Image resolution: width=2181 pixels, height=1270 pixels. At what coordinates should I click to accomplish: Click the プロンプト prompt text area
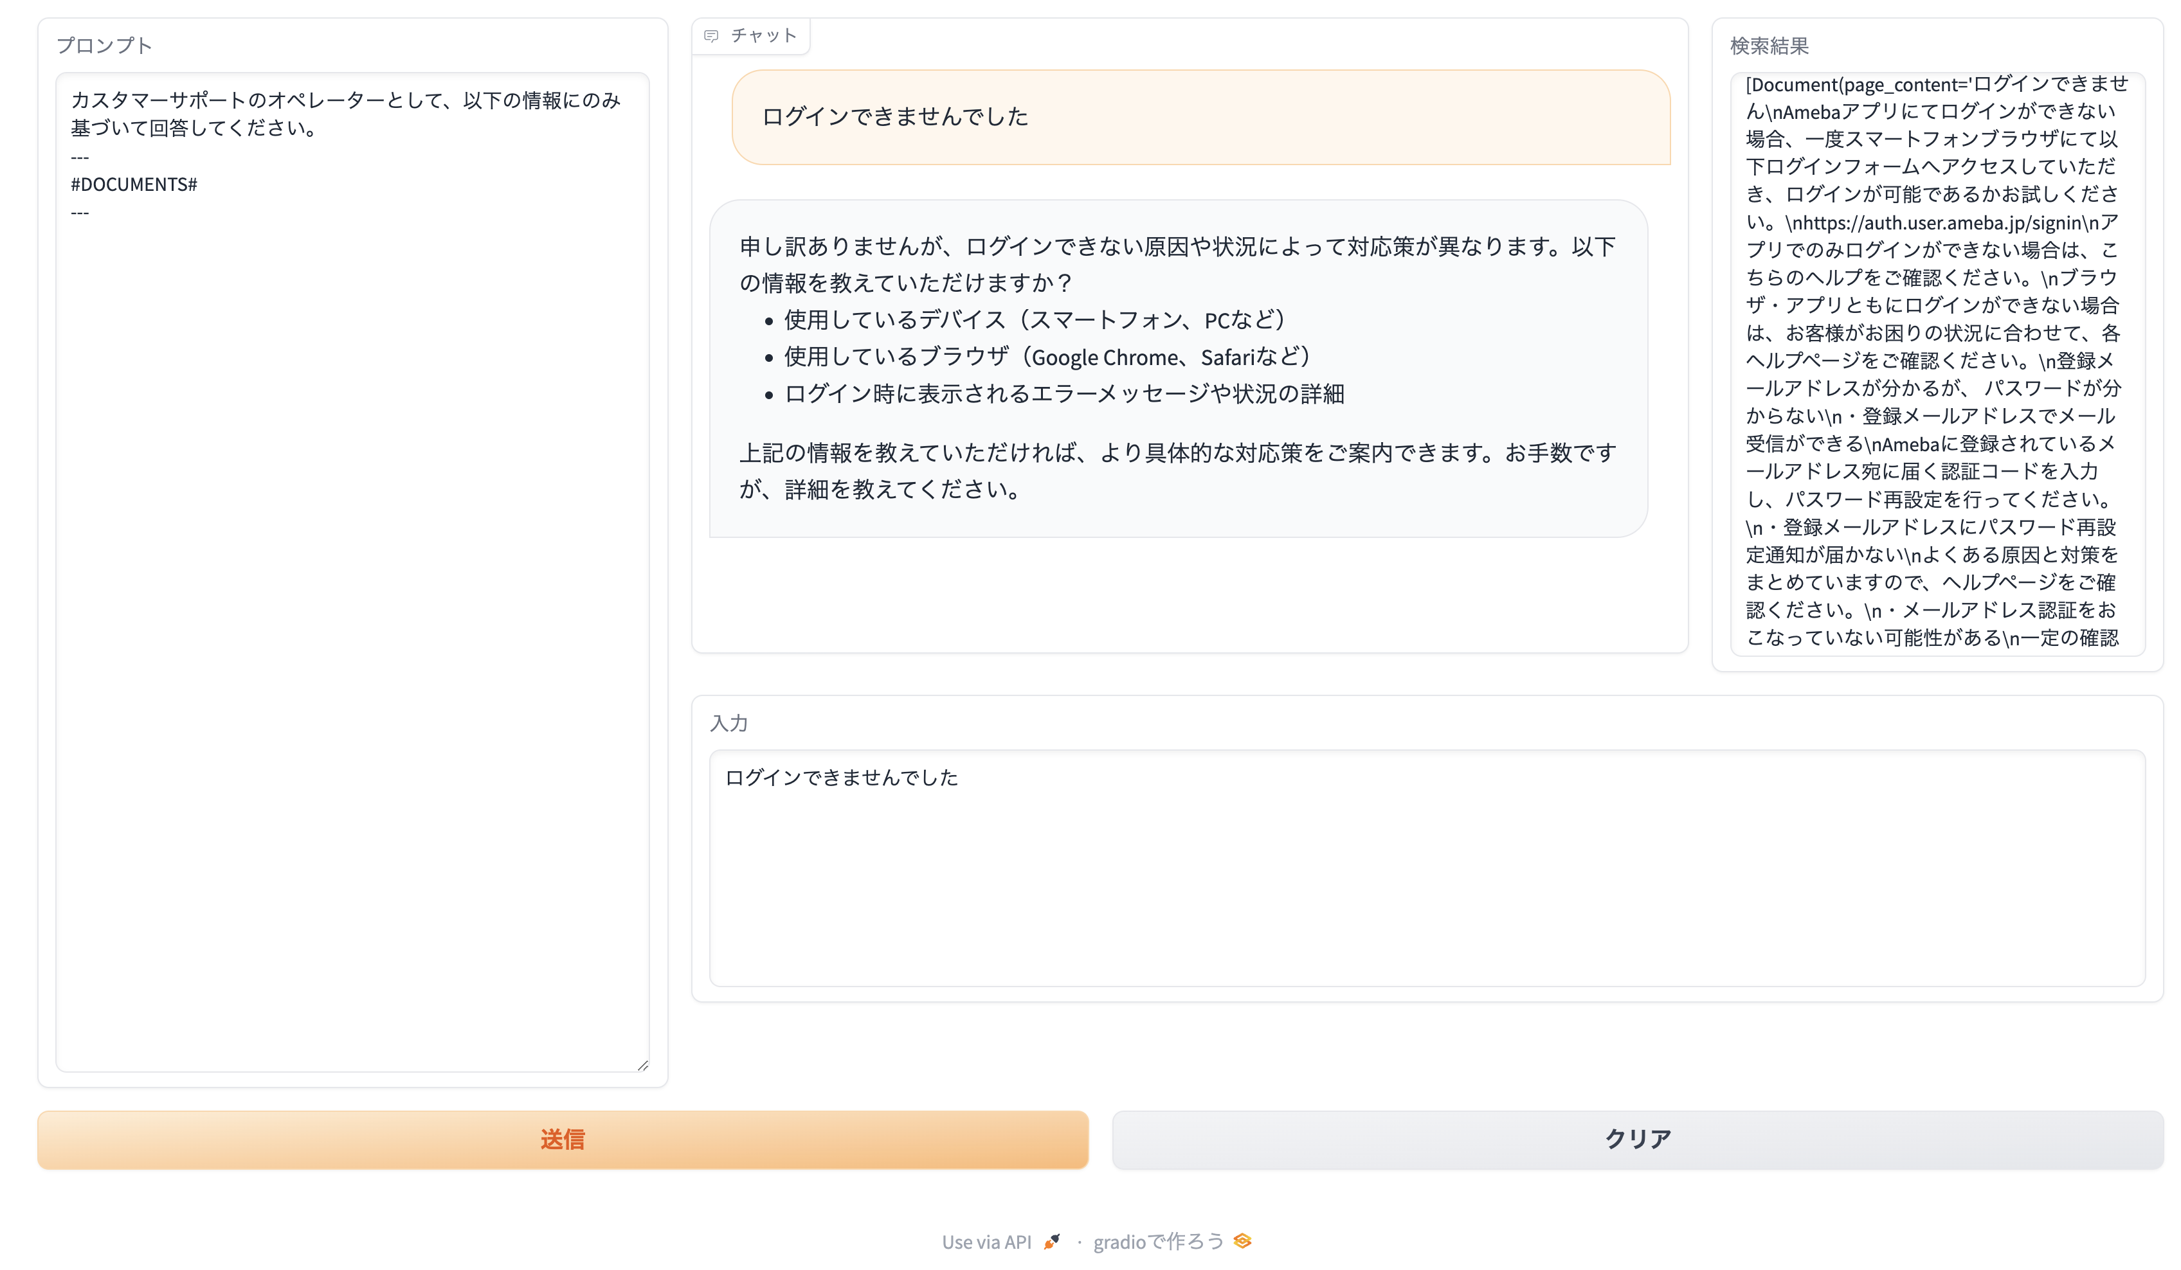[x=352, y=572]
